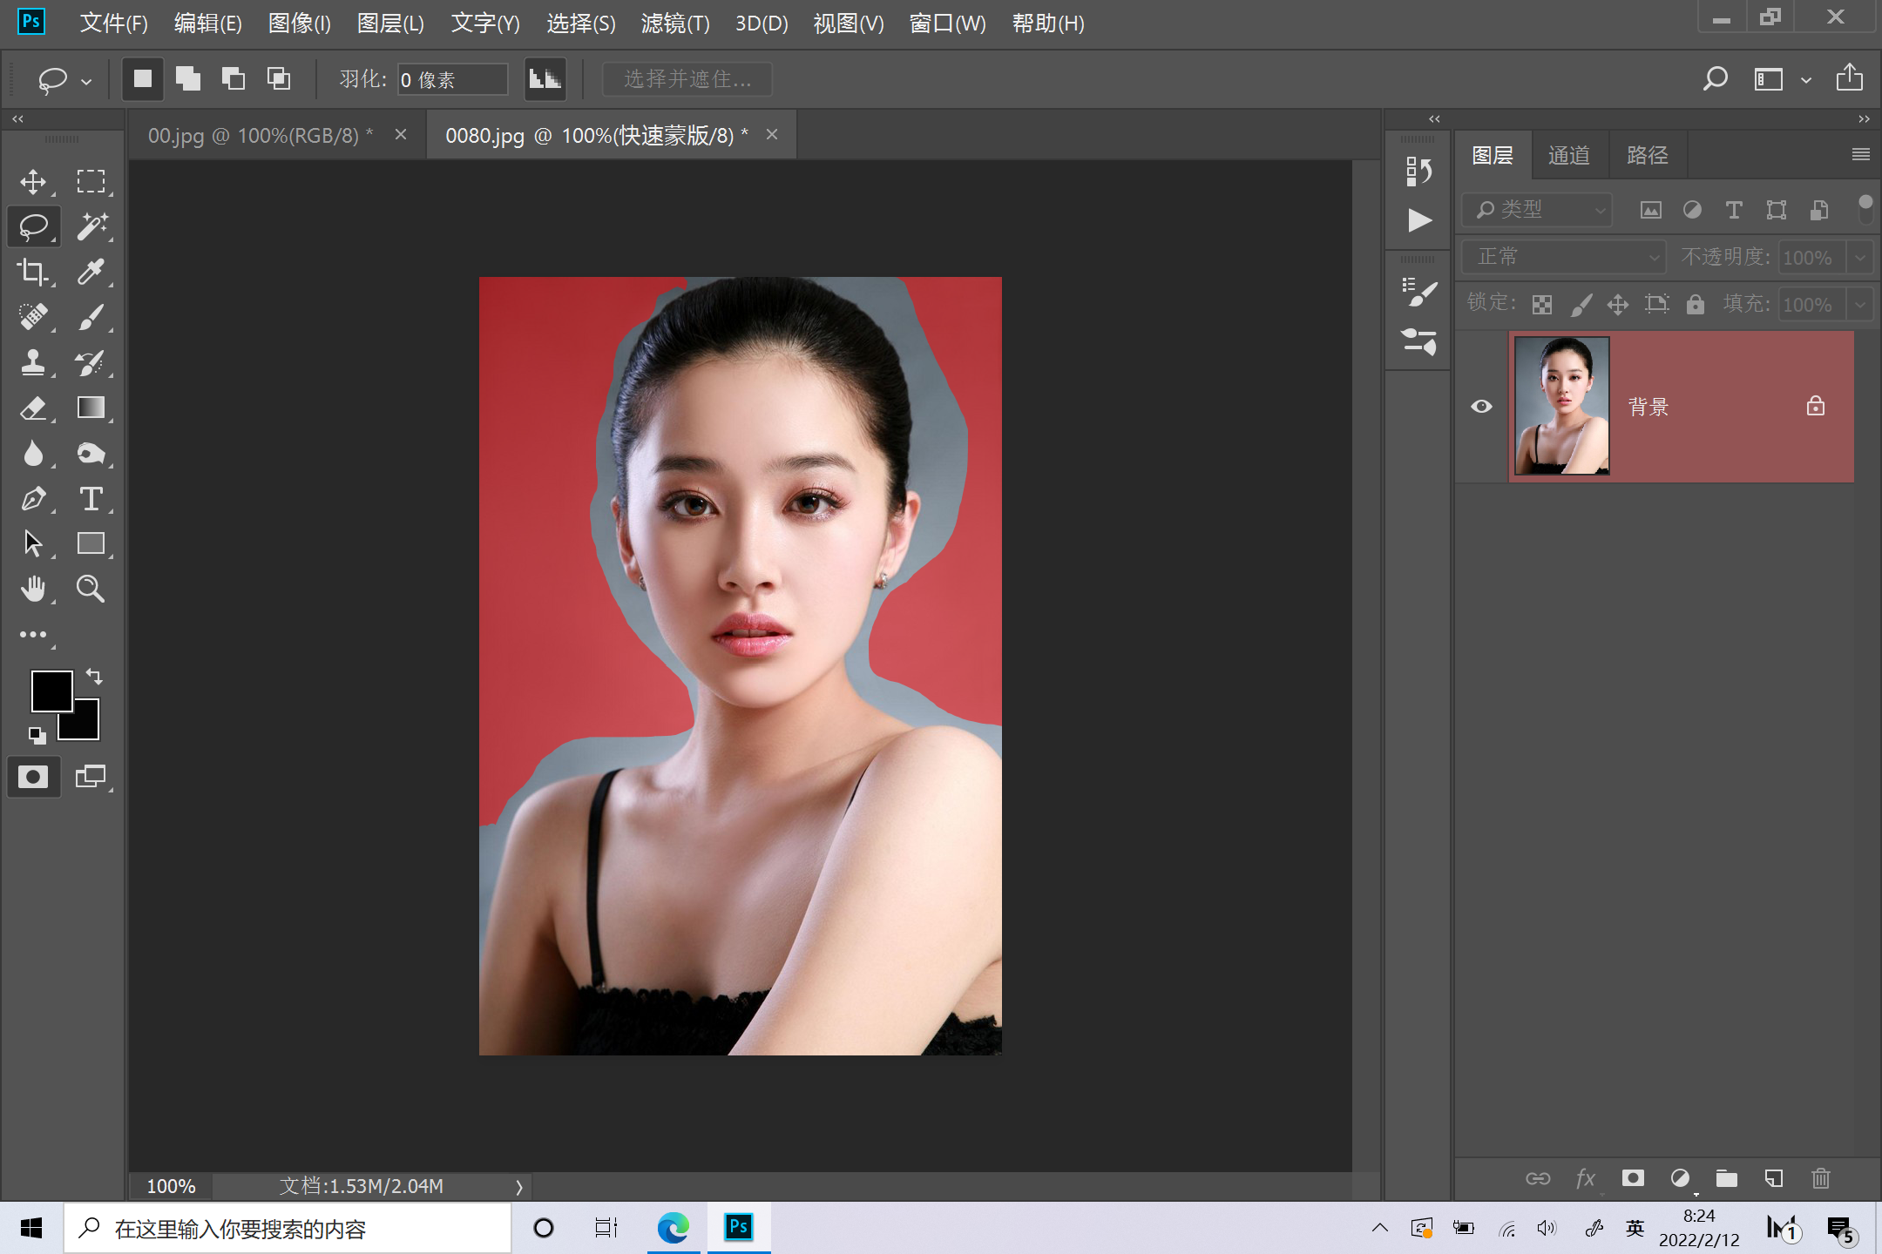This screenshot has height=1254, width=1882.
Task: Select the Type tool
Action: tap(91, 498)
